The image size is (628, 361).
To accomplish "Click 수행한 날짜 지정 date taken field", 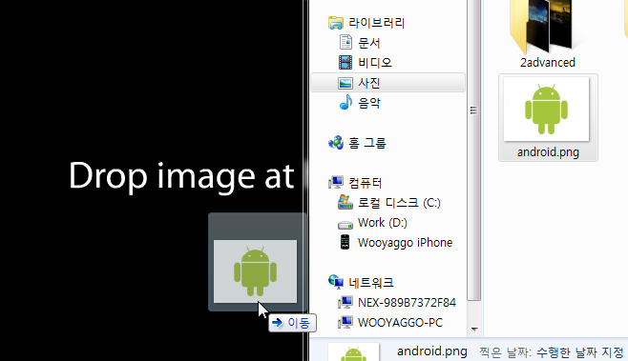I will (579, 352).
